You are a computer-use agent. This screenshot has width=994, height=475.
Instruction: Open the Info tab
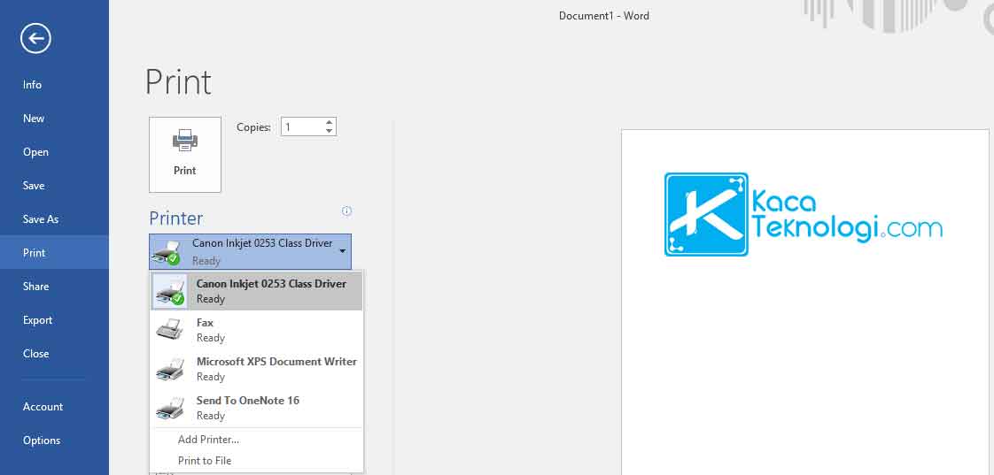[x=32, y=85]
